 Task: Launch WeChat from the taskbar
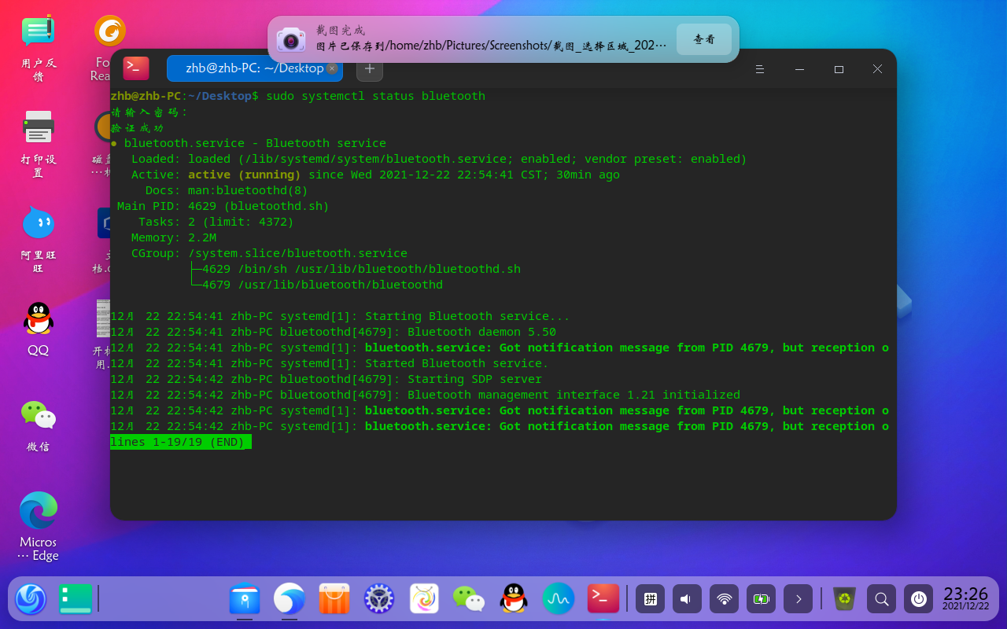[x=468, y=598]
